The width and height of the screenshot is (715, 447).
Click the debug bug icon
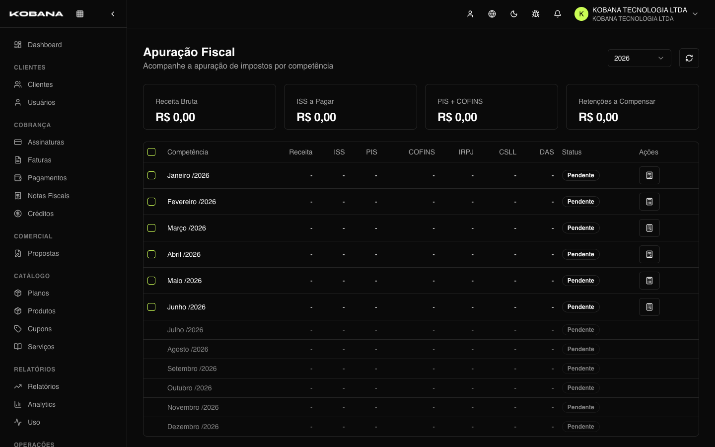point(536,14)
